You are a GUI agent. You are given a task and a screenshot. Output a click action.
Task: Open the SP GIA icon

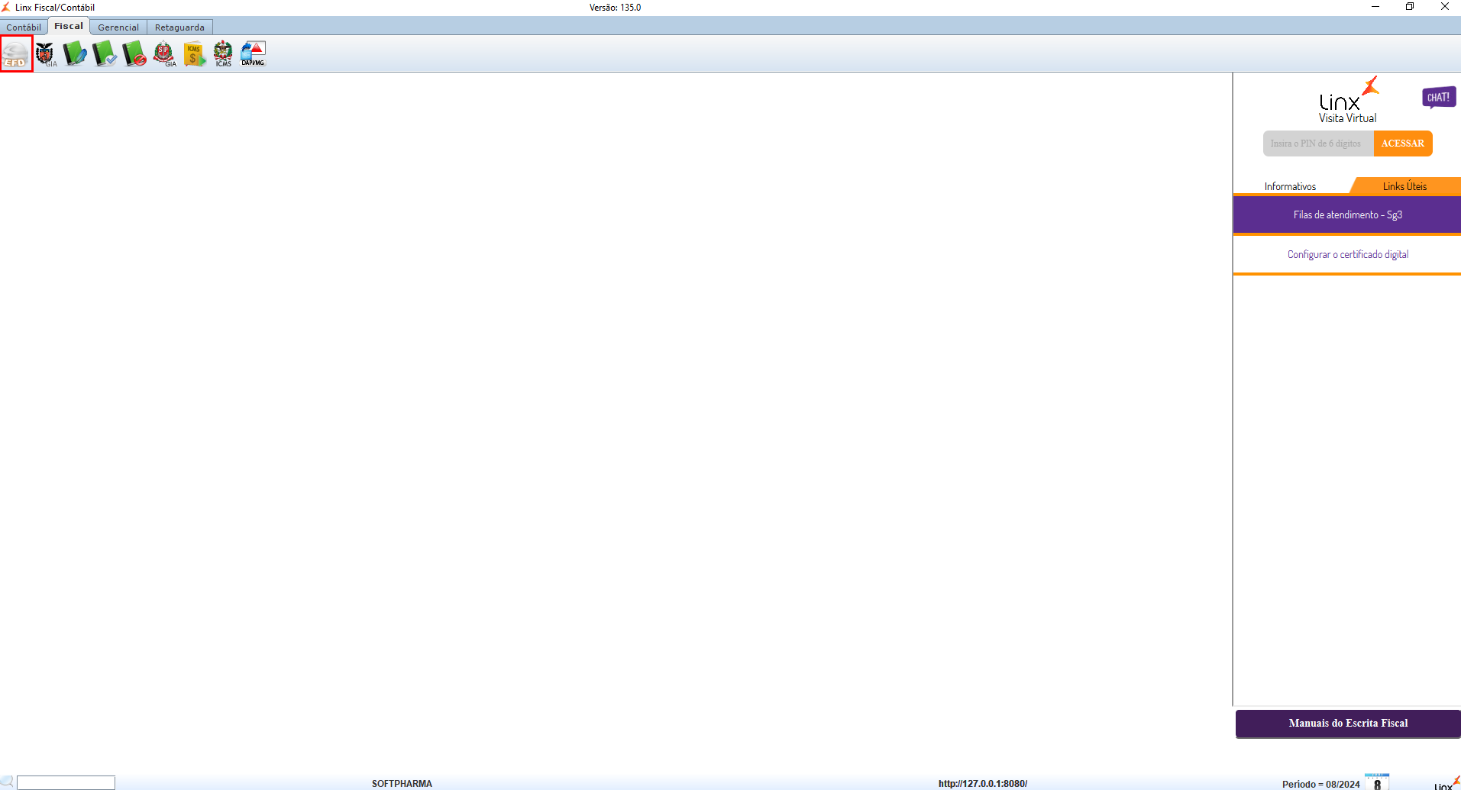[x=164, y=53]
